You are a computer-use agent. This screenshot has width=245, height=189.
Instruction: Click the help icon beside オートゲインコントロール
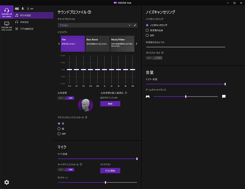pos(81,164)
